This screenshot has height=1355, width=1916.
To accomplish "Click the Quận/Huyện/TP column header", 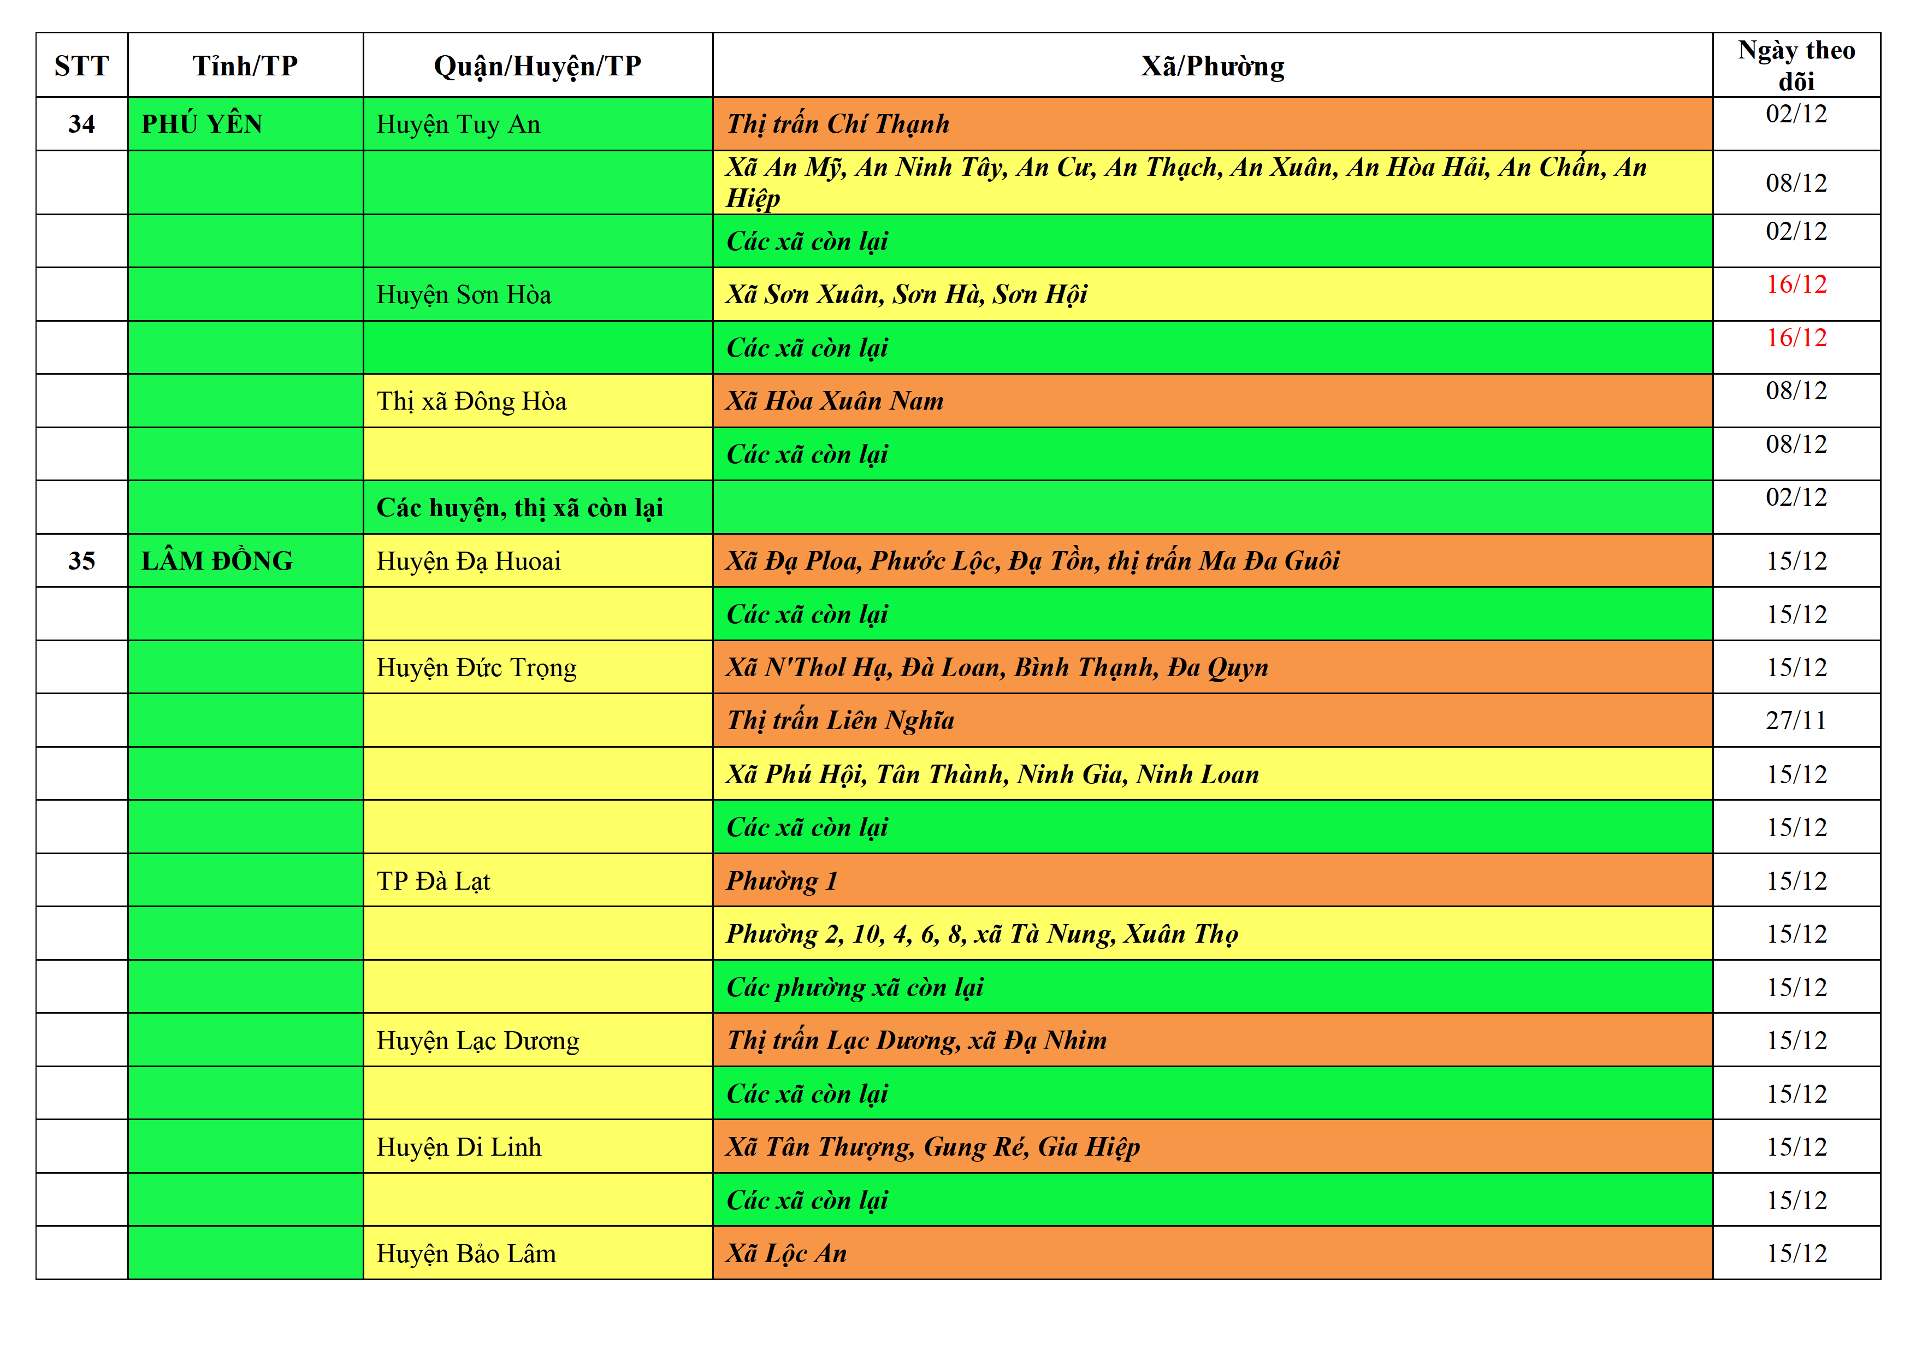I will [x=537, y=65].
